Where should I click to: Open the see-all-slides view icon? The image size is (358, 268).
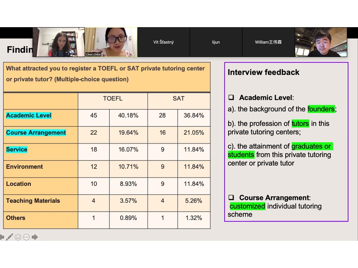[18, 237]
